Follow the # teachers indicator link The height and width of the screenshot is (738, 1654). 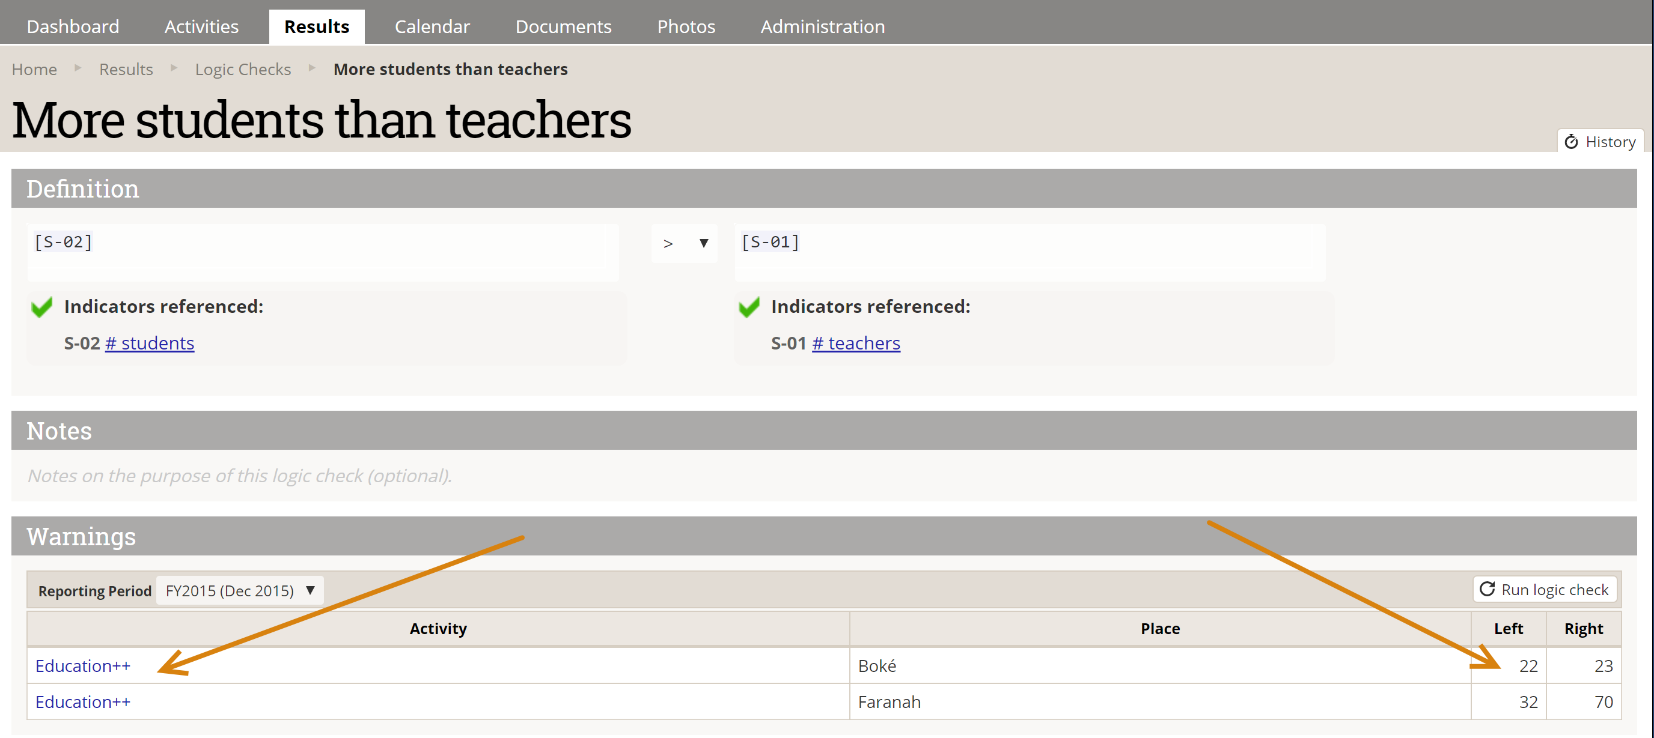click(855, 343)
